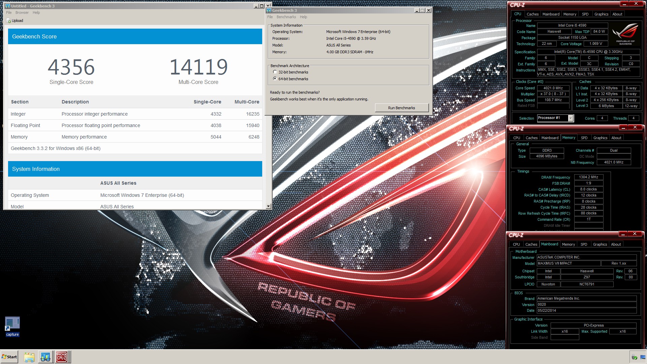Click the NB Frequency 4021.0 MHz value

tap(614, 162)
